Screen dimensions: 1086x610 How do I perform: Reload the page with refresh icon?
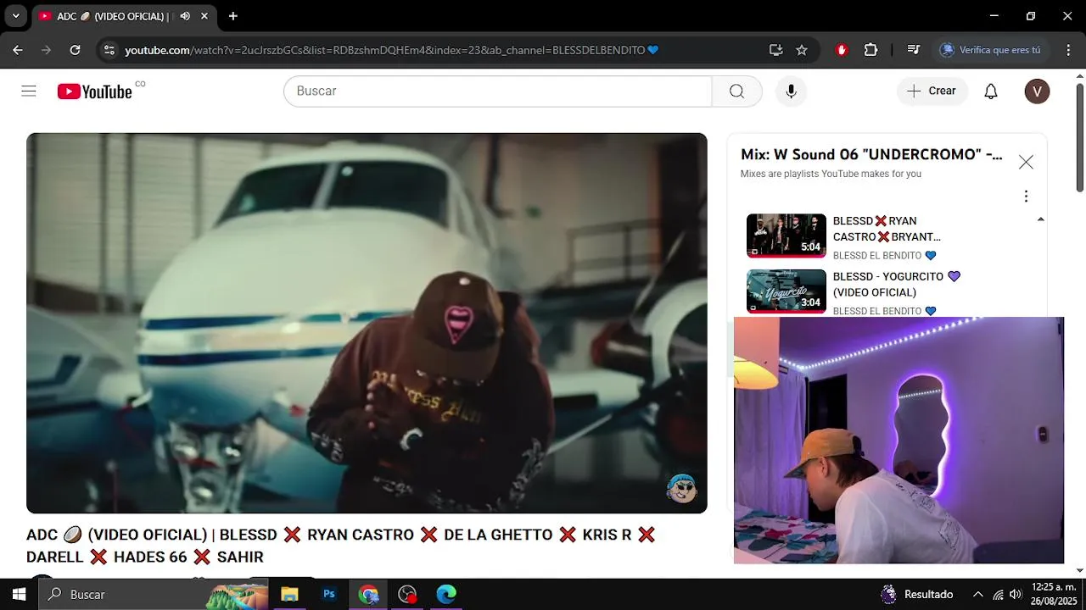pos(75,50)
